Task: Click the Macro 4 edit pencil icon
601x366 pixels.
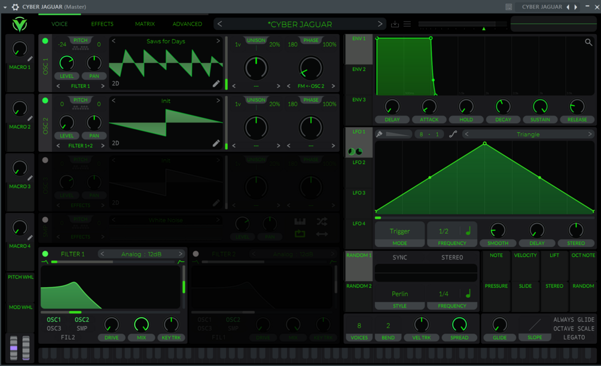Action: [x=30, y=237]
